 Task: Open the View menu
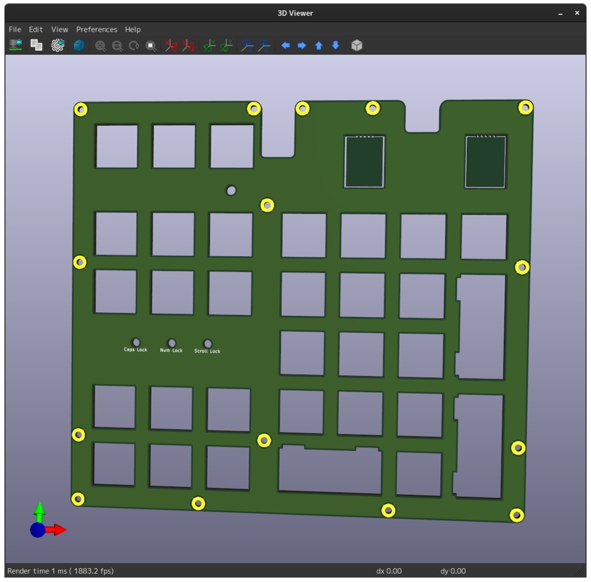point(59,29)
